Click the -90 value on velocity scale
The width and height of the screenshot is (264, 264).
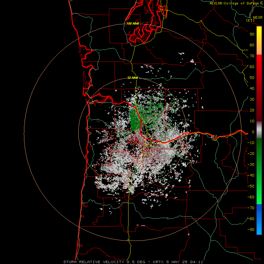[251, 230]
